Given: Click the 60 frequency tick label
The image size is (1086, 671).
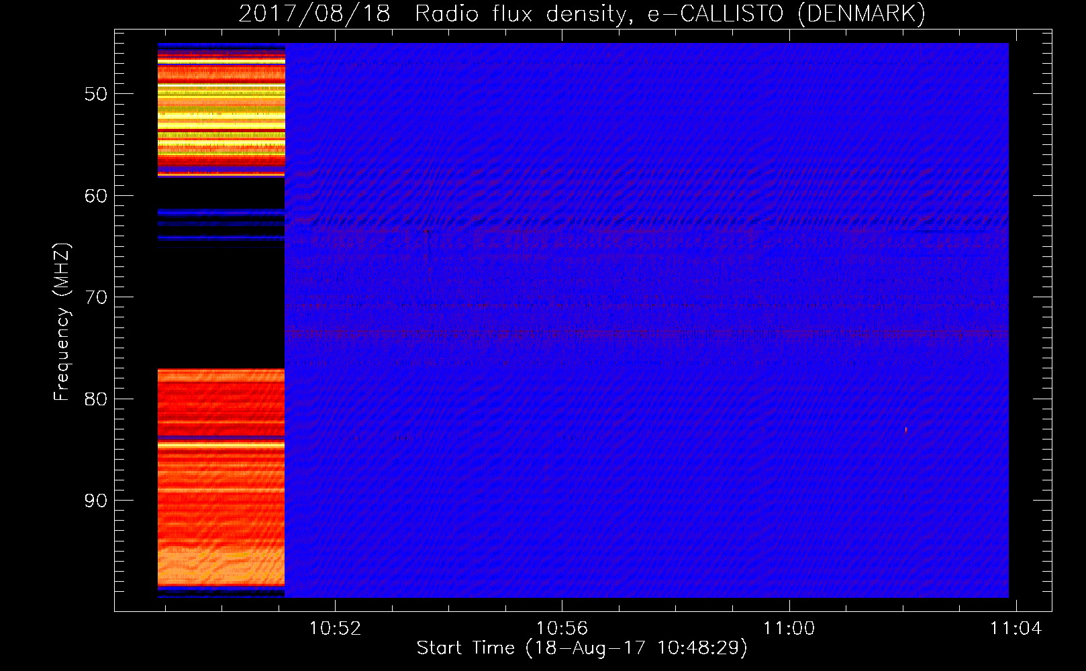Looking at the screenshot, I should coord(96,196).
